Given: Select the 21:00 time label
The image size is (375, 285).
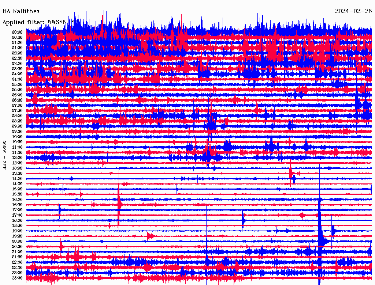Looking at the screenshot, I should [x=17, y=252].
